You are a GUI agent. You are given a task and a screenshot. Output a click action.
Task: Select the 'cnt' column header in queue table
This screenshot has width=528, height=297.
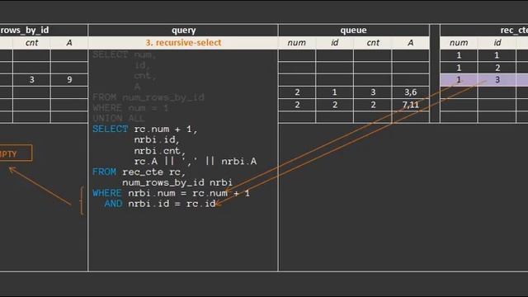tap(373, 43)
